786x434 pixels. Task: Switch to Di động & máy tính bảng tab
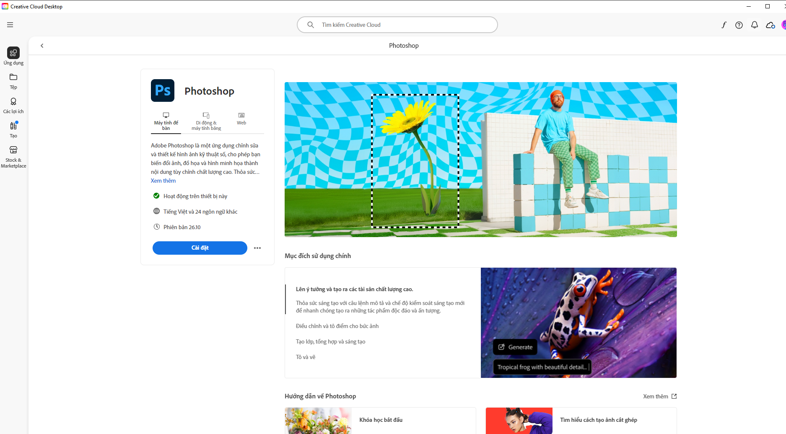click(206, 121)
